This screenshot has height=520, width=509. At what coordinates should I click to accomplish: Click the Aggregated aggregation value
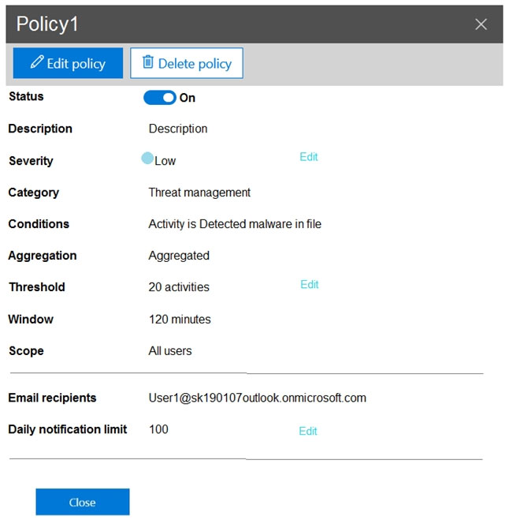(x=179, y=256)
